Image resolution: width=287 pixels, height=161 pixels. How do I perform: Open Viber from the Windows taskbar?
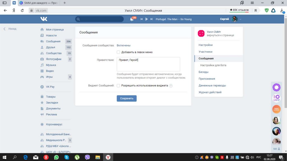pos(87,157)
